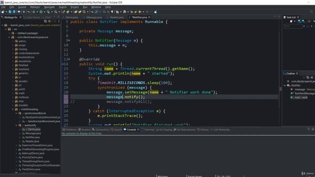Viewport: 315px width, 177px height.
Task: Close the Task List view
Action: coord(298,17)
